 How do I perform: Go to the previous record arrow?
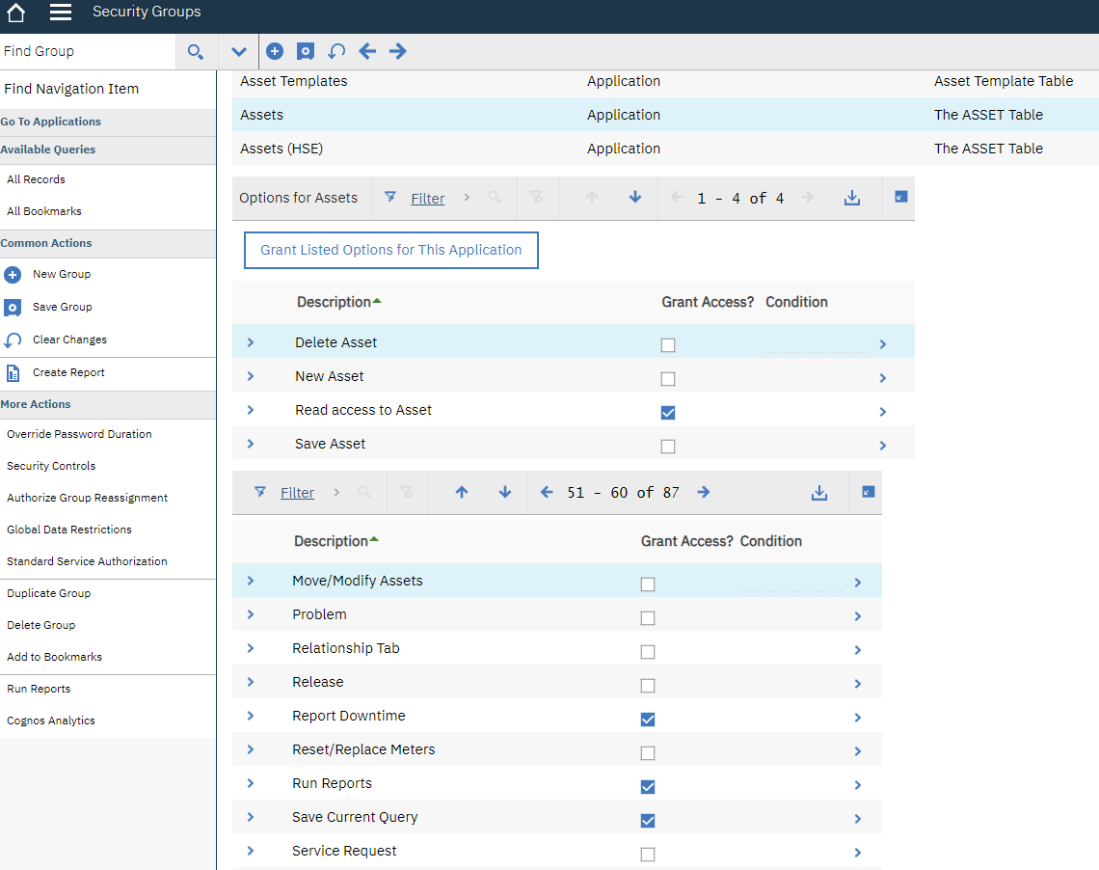[367, 52]
